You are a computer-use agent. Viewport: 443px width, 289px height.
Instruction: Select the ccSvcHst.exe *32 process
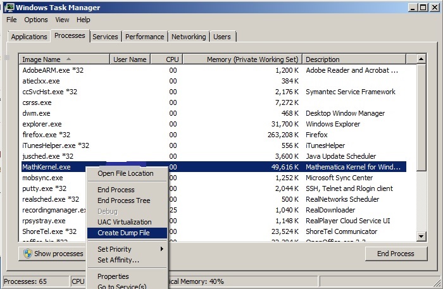coord(214,92)
